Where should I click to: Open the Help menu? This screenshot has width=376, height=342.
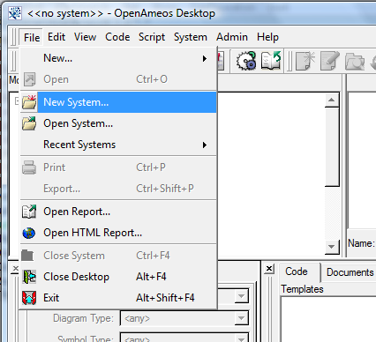tap(267, 37)
